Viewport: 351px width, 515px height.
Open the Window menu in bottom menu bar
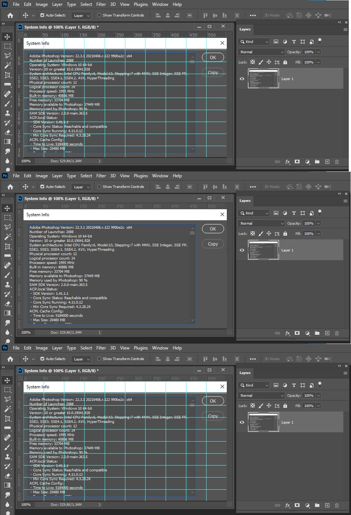pos(160,348)
